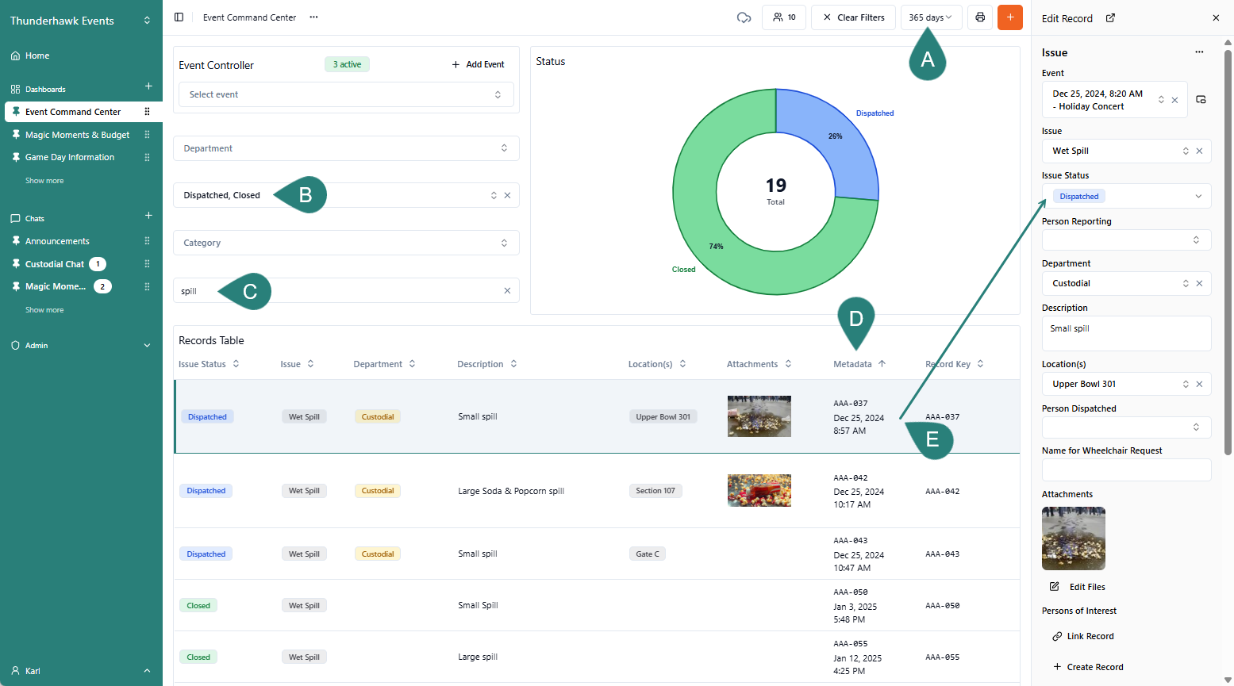Image resolution: width=1234 pixels, height=686 pixels.
Task: Open Magic Moments & Budget dashboard
Action: coord(77,135)
